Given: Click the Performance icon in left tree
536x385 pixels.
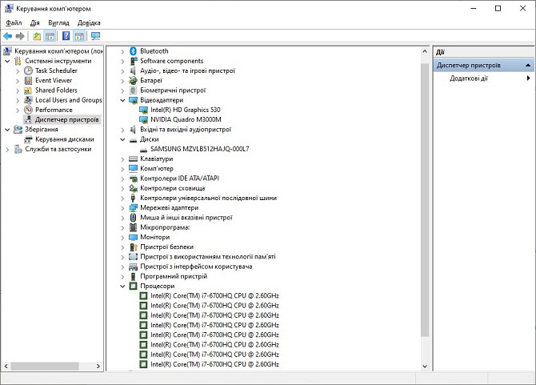Looking at the screenshot, I should pyautogui.click(x=28, y=110).
